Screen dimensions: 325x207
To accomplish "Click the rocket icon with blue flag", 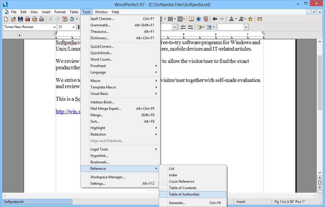I will [x=241, y=19].
